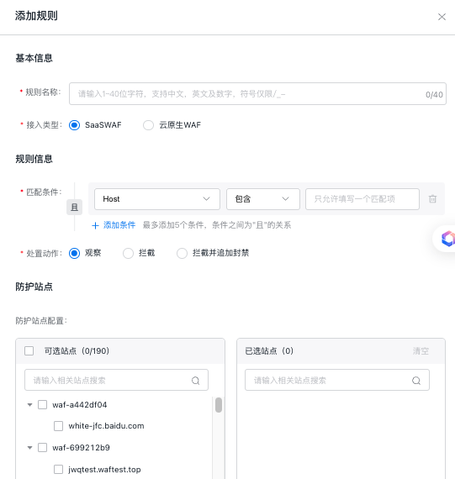
Task: Collapse the waf-a442df04 tree node
Action: pyautogui.click(x=29, y=405)
